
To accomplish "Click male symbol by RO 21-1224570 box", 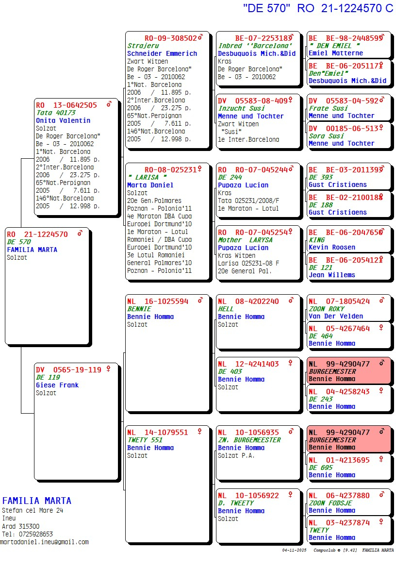I will coord(80,234).
